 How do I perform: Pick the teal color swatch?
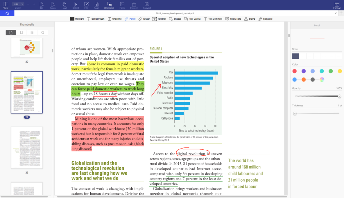coord(321,71)
